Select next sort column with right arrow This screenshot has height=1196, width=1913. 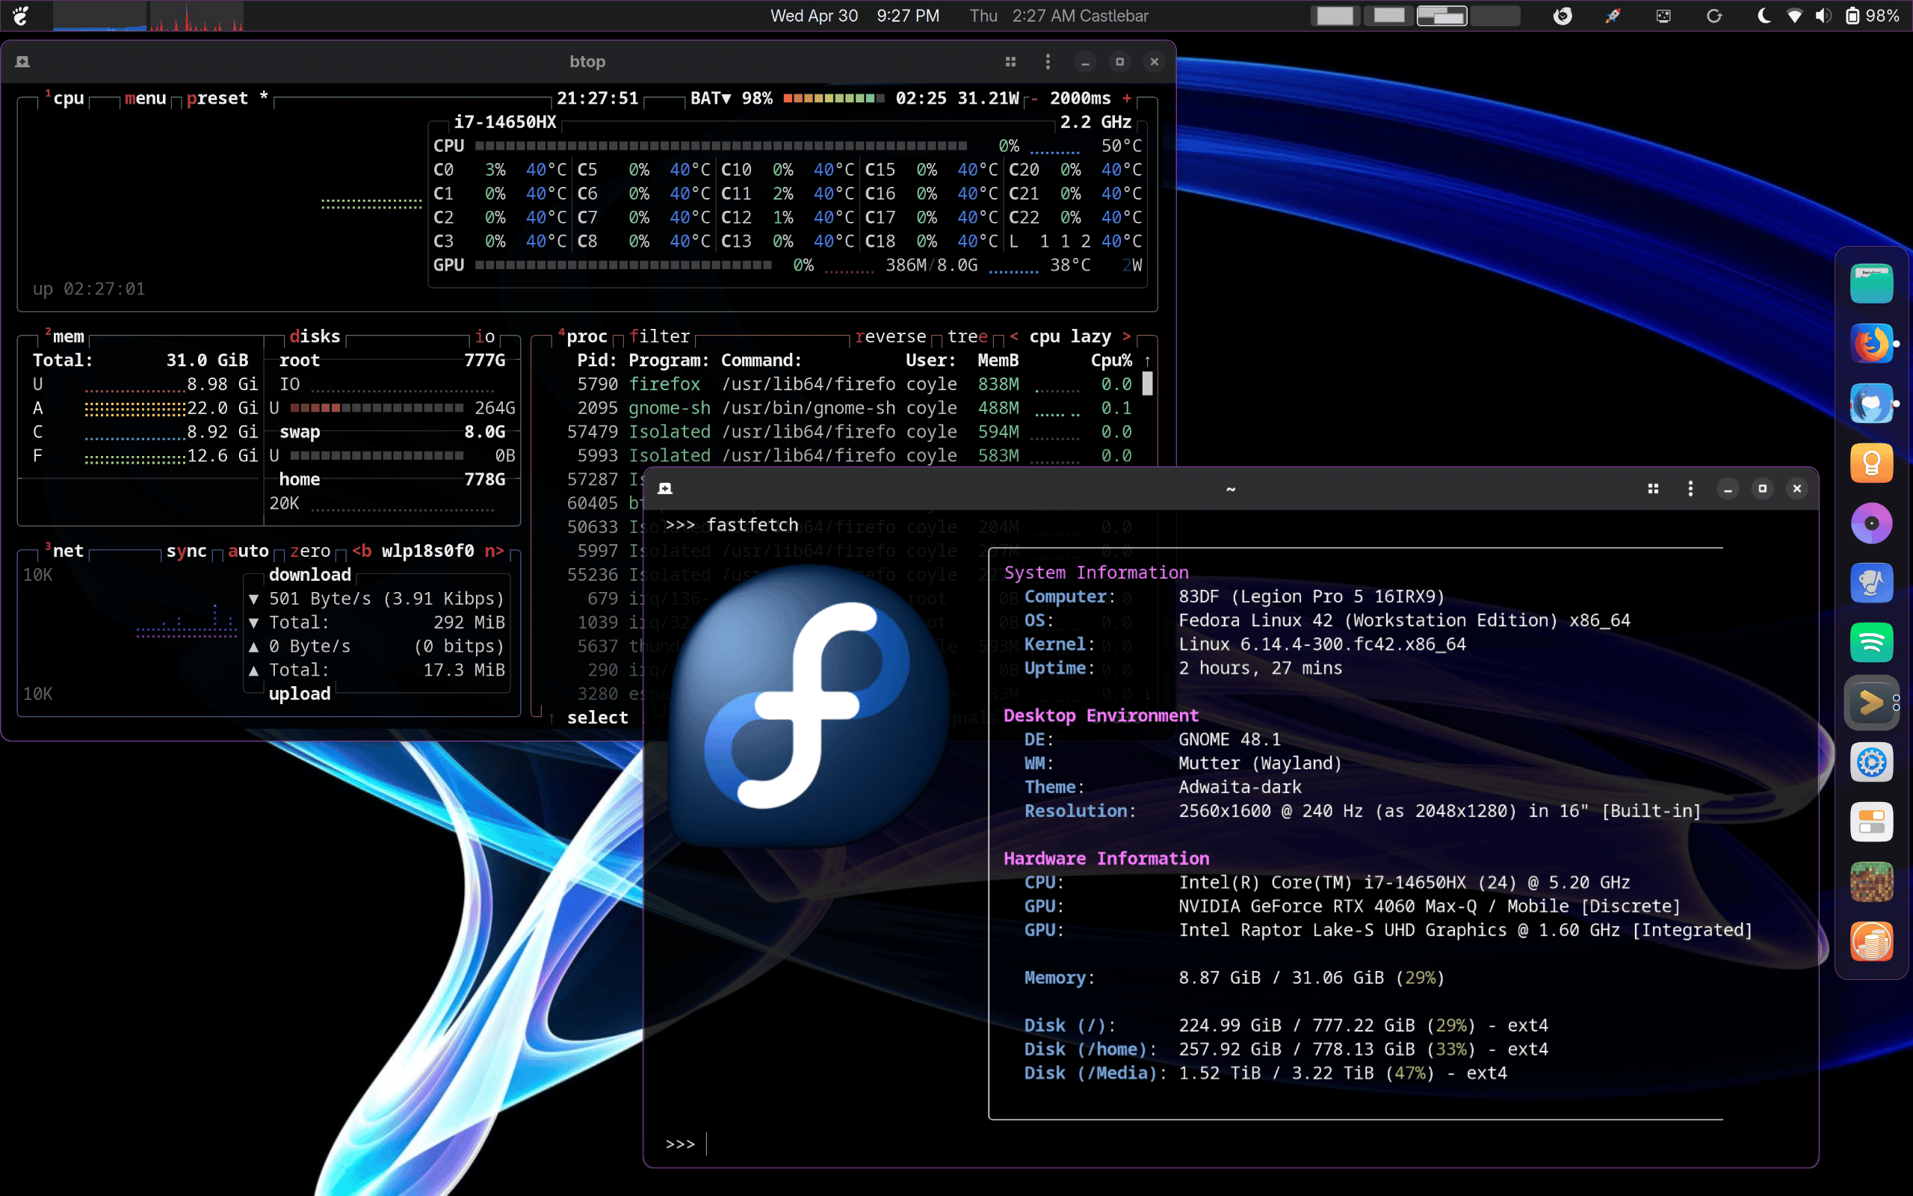[1126, 336]
